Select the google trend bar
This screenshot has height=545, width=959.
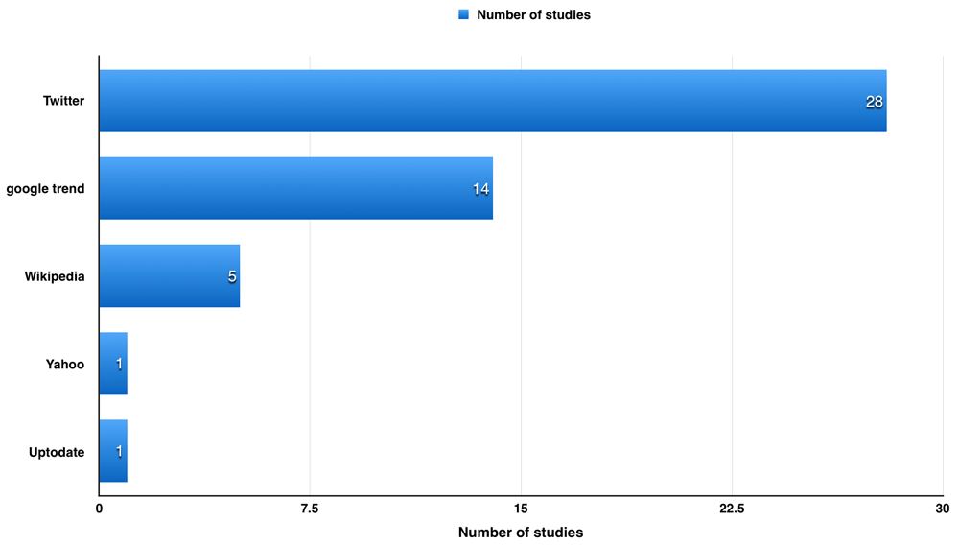pos(296,188)
